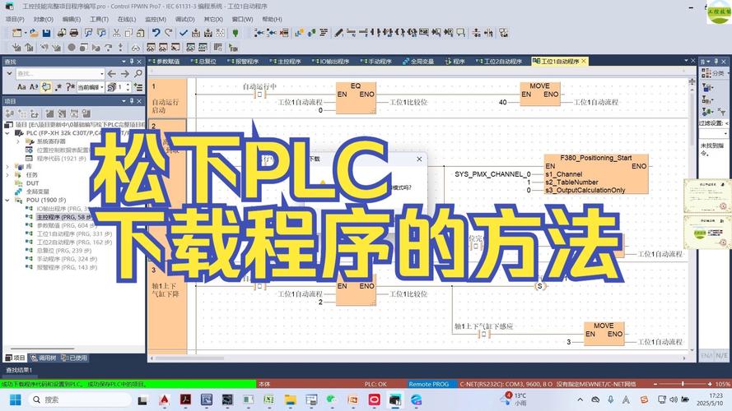Click the glasses monitor icon
732x411 pixels.
pyautogui.click(x=135, y=48)
